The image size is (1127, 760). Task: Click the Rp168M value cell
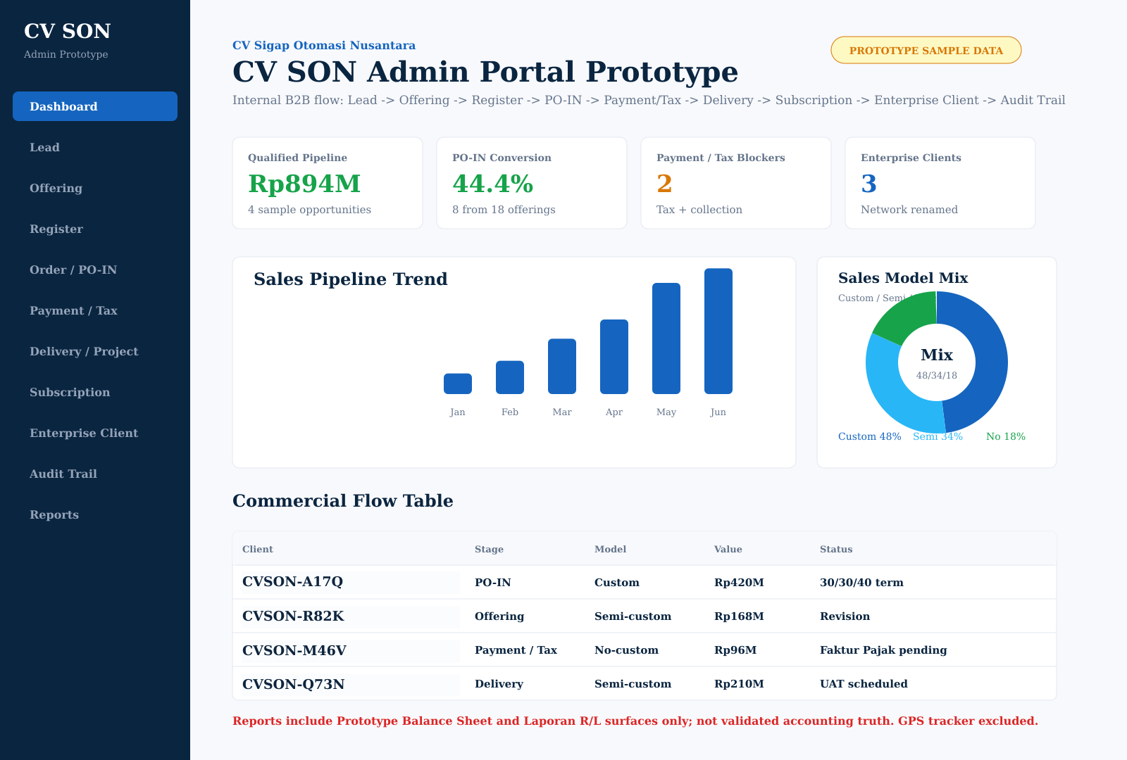(739, 616)
